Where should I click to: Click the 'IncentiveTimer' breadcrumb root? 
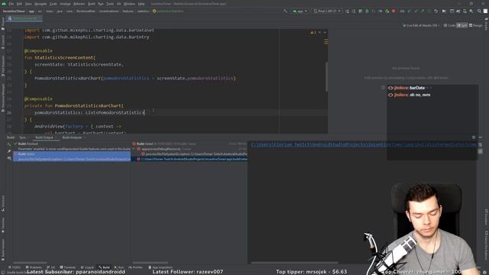[14, 11]
